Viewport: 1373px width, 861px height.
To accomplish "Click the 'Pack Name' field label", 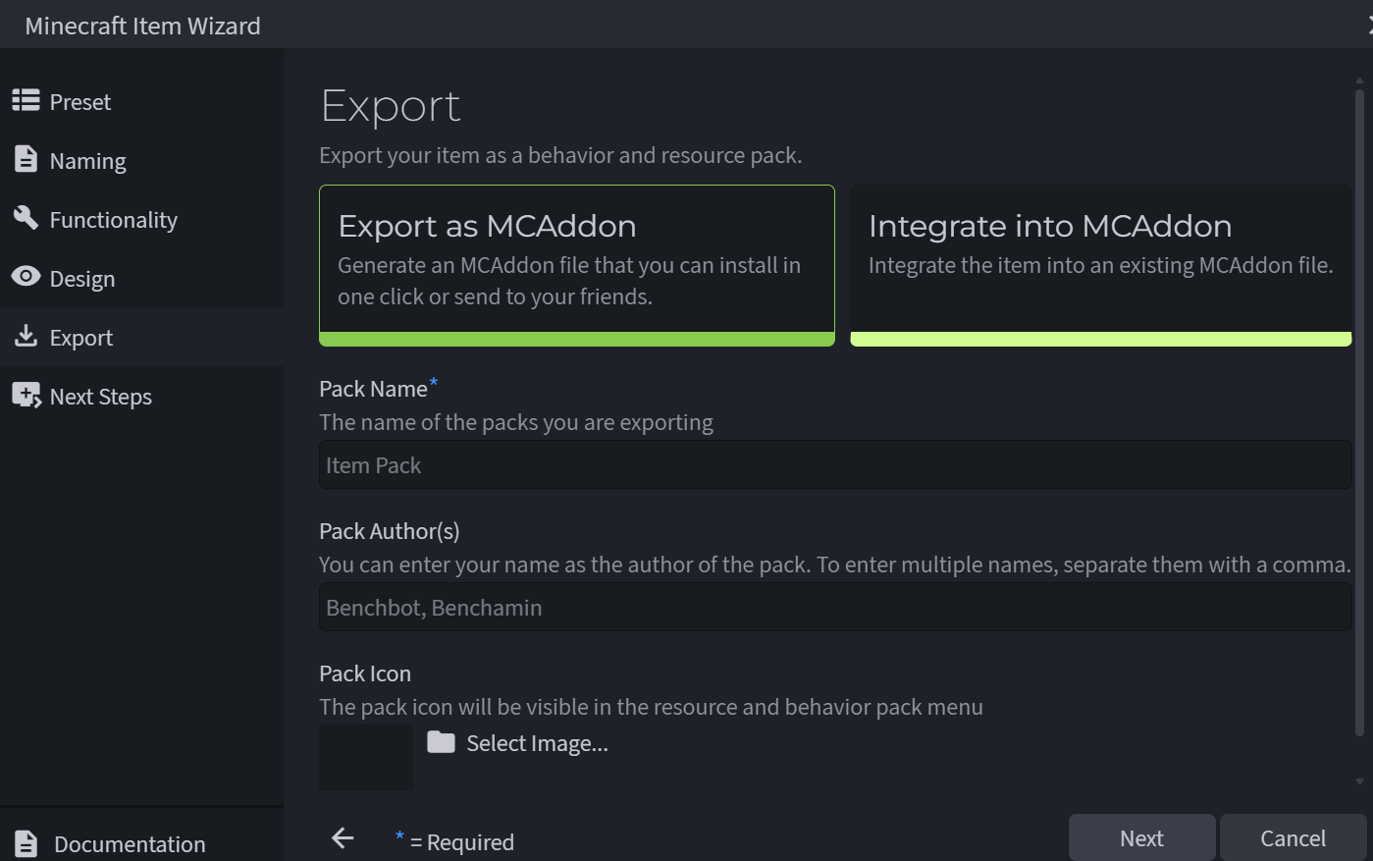I will pos(373,389).
